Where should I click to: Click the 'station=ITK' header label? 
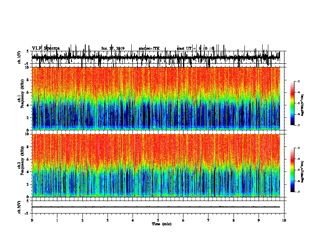coord(149,48)
